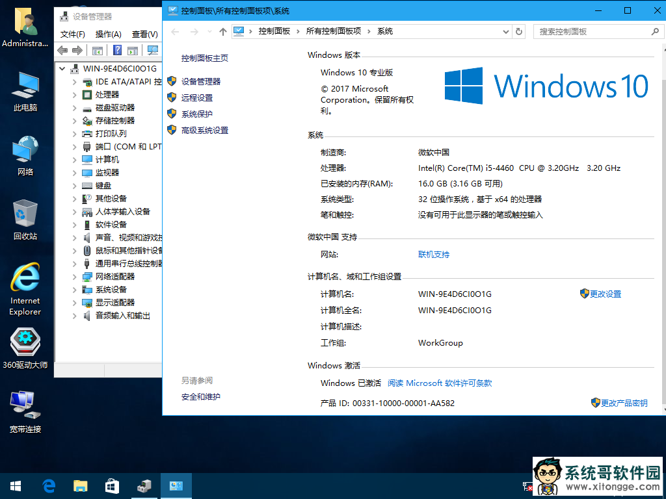Switch to Device Manager taskbar button

(144, 486)
